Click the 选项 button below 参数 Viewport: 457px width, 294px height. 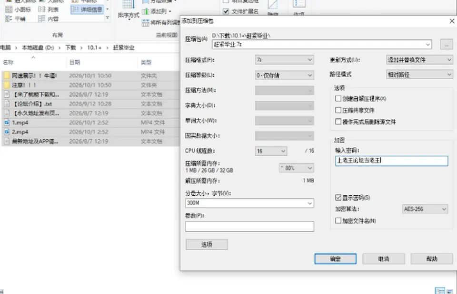(207, 245)
